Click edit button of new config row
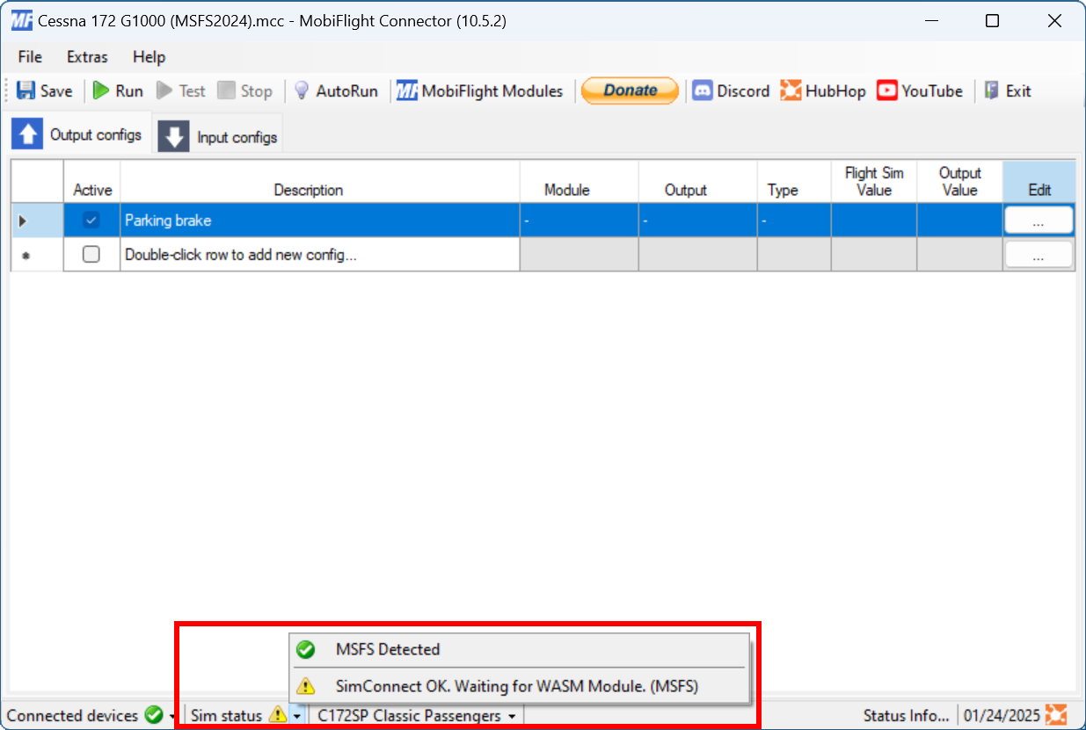This screenshot has height=730, width=1086. [x=1039, y=255]
